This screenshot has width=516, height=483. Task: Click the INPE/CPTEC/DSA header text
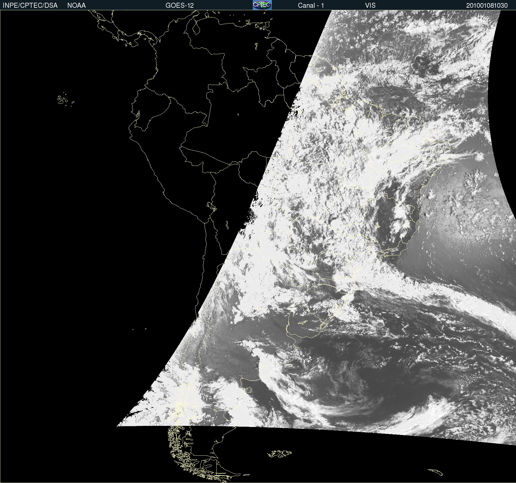click(x=30, y=6)
